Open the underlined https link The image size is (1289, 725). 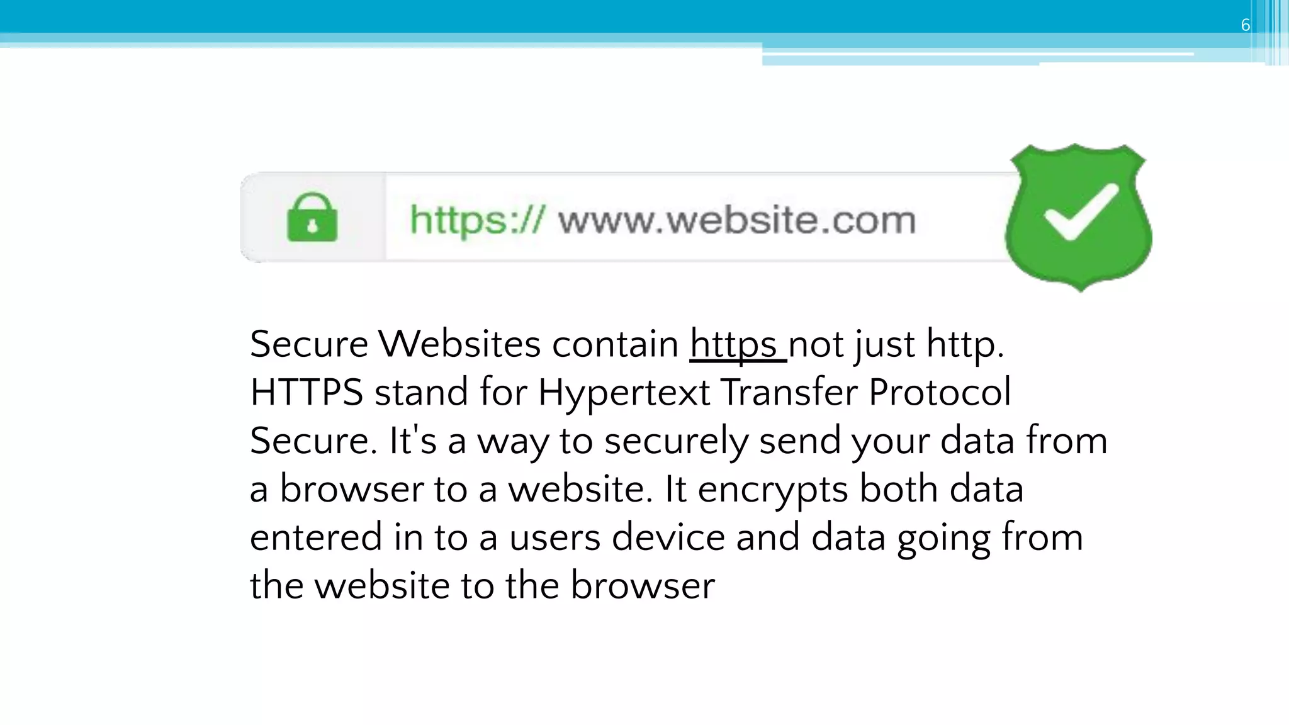[734, 345]
